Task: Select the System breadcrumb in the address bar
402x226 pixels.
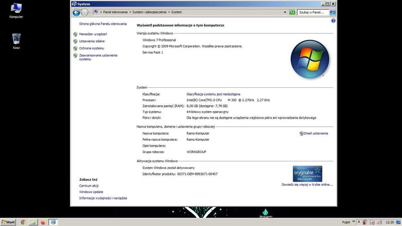Action: point(176,12)
